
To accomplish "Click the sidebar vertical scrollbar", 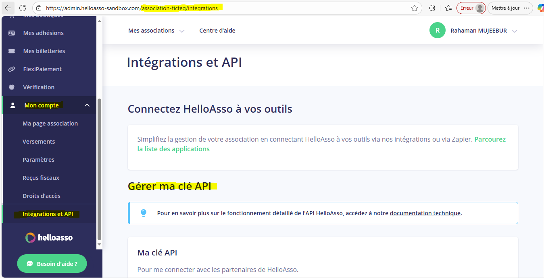I will coord(99,169).
